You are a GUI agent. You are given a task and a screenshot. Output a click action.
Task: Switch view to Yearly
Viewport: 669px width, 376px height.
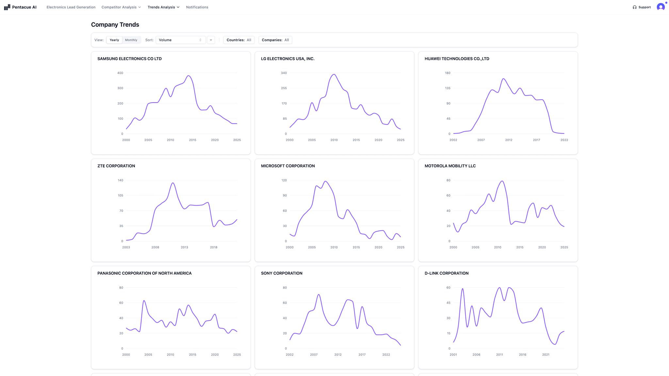coord(114,40)
